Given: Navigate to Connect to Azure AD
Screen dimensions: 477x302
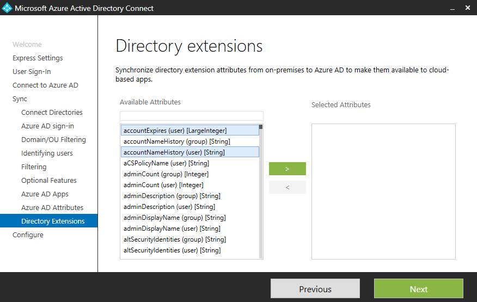Looking at the screenshot, I should [45, 85].
